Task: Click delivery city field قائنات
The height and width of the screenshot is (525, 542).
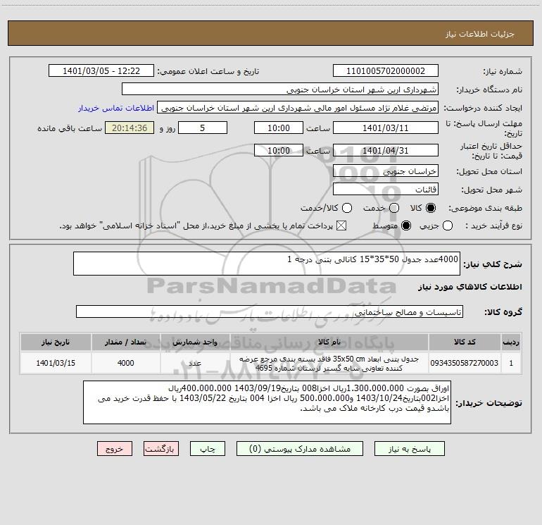Action: 386,190
